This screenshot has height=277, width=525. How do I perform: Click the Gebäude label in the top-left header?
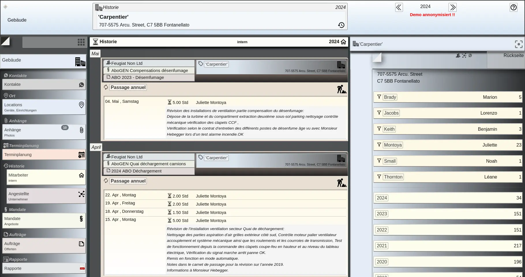coord(17,20)
